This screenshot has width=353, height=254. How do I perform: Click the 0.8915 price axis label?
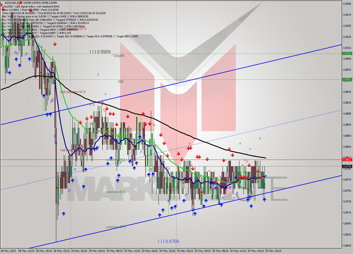click(347, 103)
